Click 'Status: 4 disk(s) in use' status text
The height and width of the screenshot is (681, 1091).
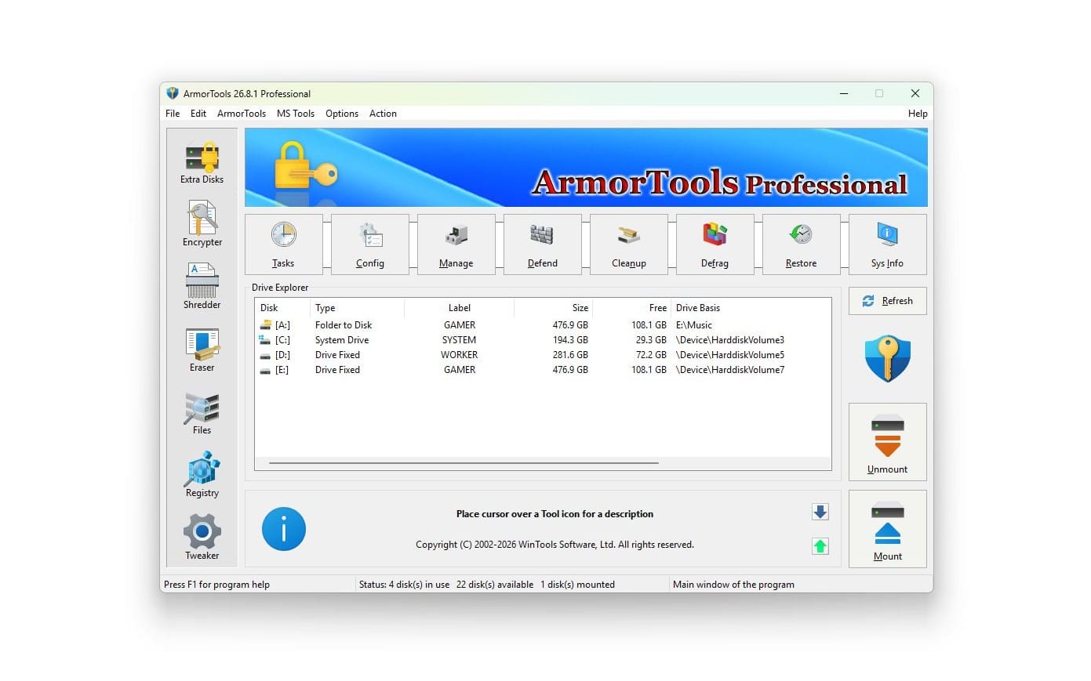pos(404,585)
